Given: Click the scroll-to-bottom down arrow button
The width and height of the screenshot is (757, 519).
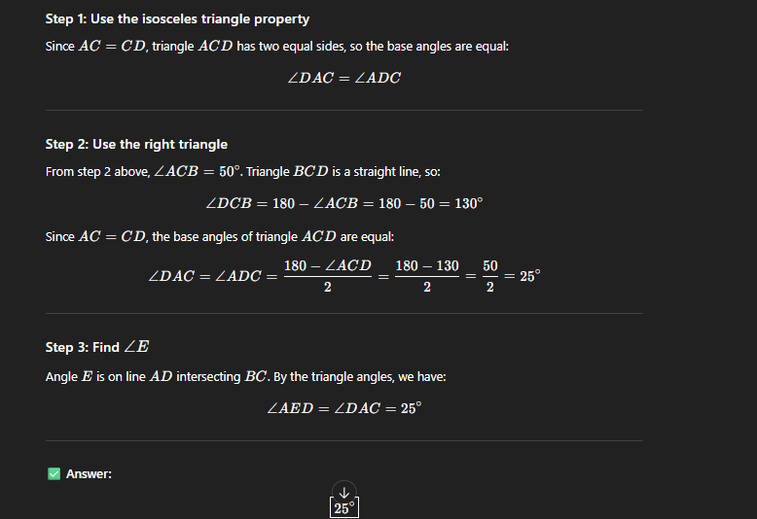Looking at the screenshot, I should [x=343, y=492].
